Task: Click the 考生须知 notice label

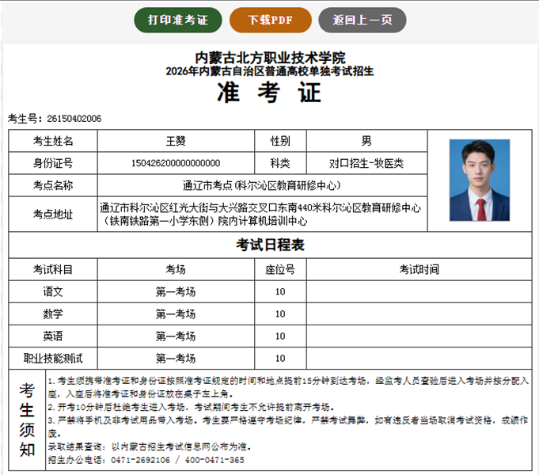Action: click(x=27, y=420)
